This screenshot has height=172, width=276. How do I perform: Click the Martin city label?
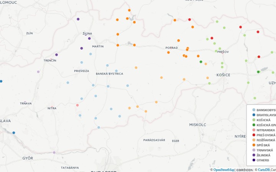(98, 47)
